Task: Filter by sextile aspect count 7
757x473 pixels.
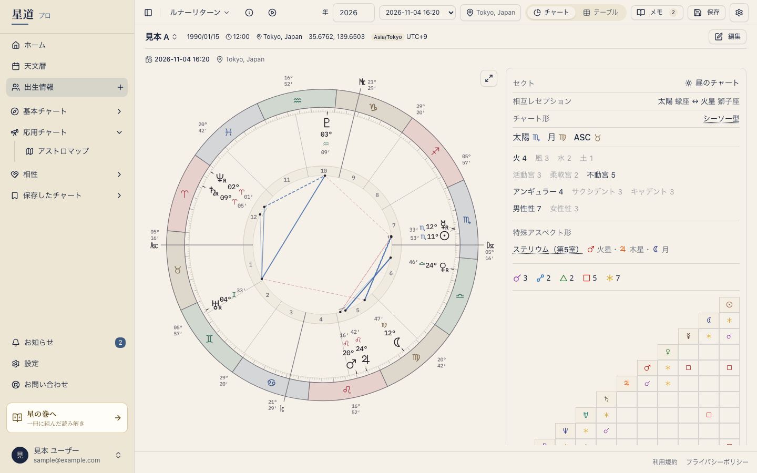Action: pyautogui.click(x=612, y=278)
